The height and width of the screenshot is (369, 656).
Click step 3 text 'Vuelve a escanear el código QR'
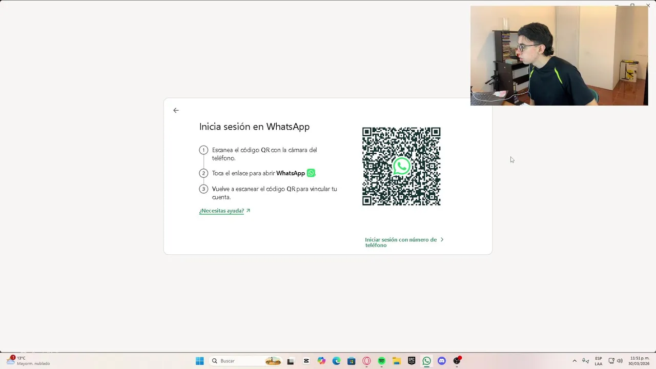(x=254, y=189)
